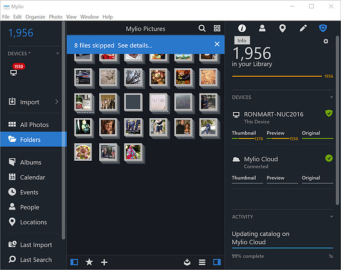Click the star rating filter icon
The height and width of the screenshot is (270, 341).
pos(89,262)
